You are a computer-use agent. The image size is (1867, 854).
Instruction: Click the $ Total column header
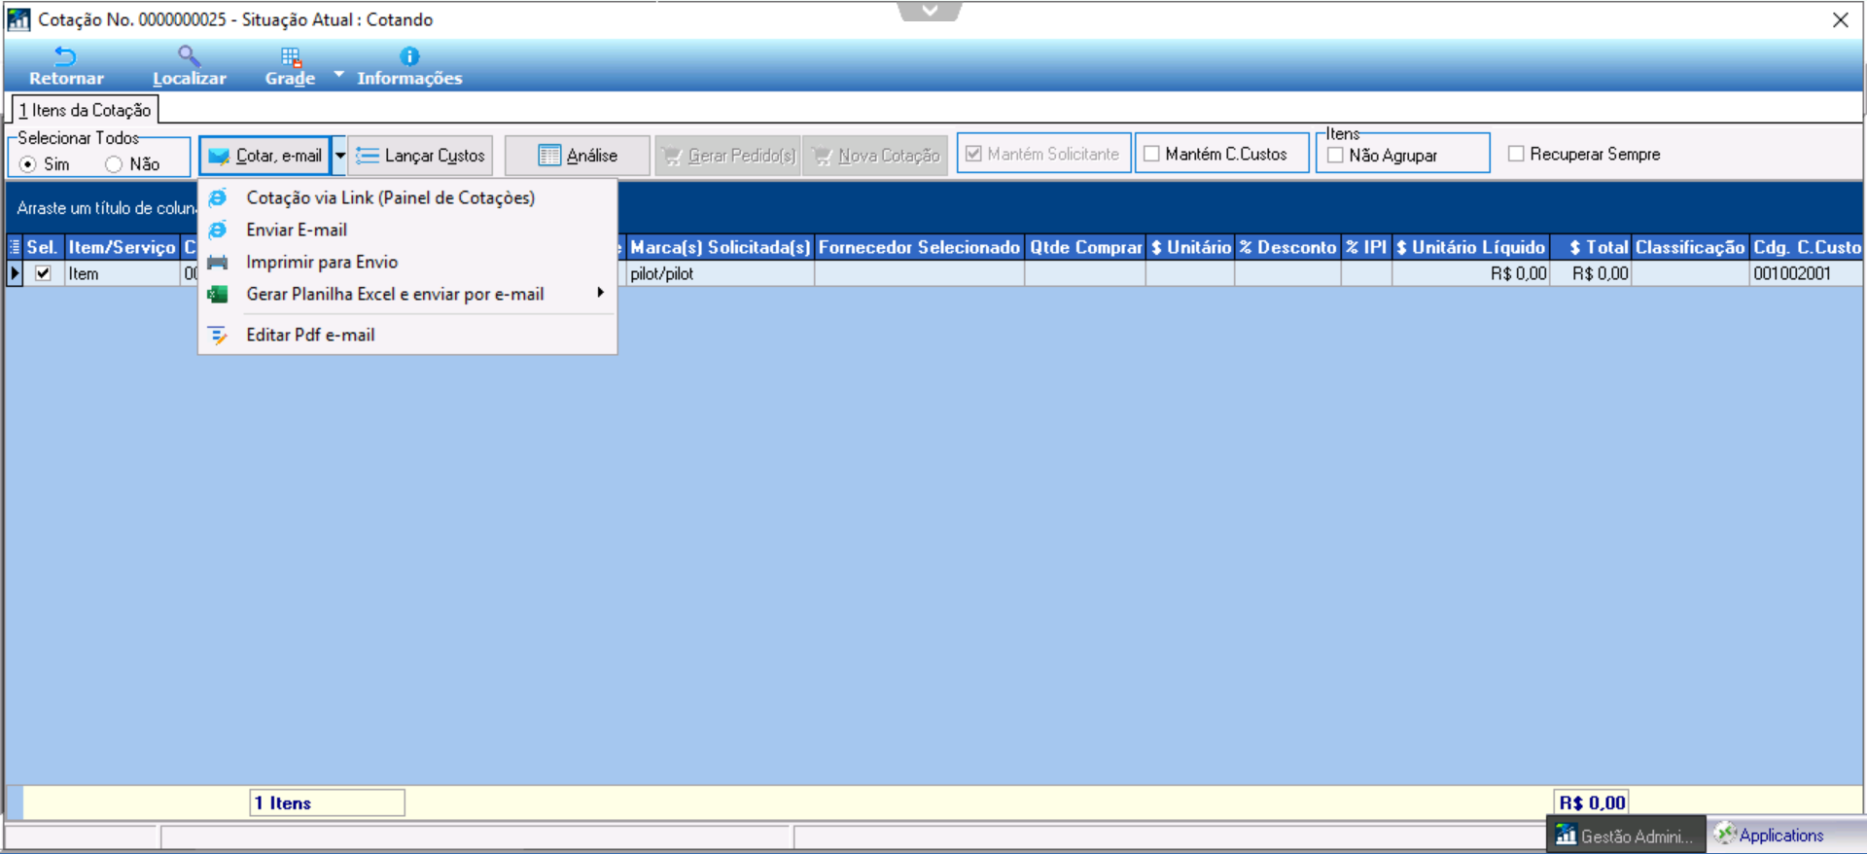pyautogui.click(x=1591, y=247)
